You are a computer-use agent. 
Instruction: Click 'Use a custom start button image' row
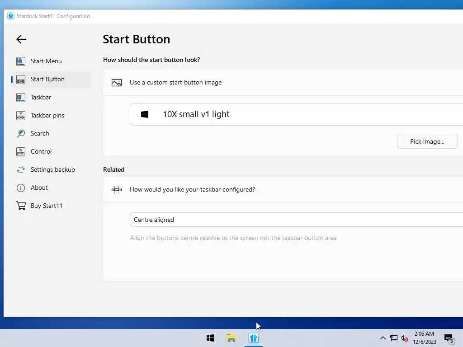coord(283,82)
